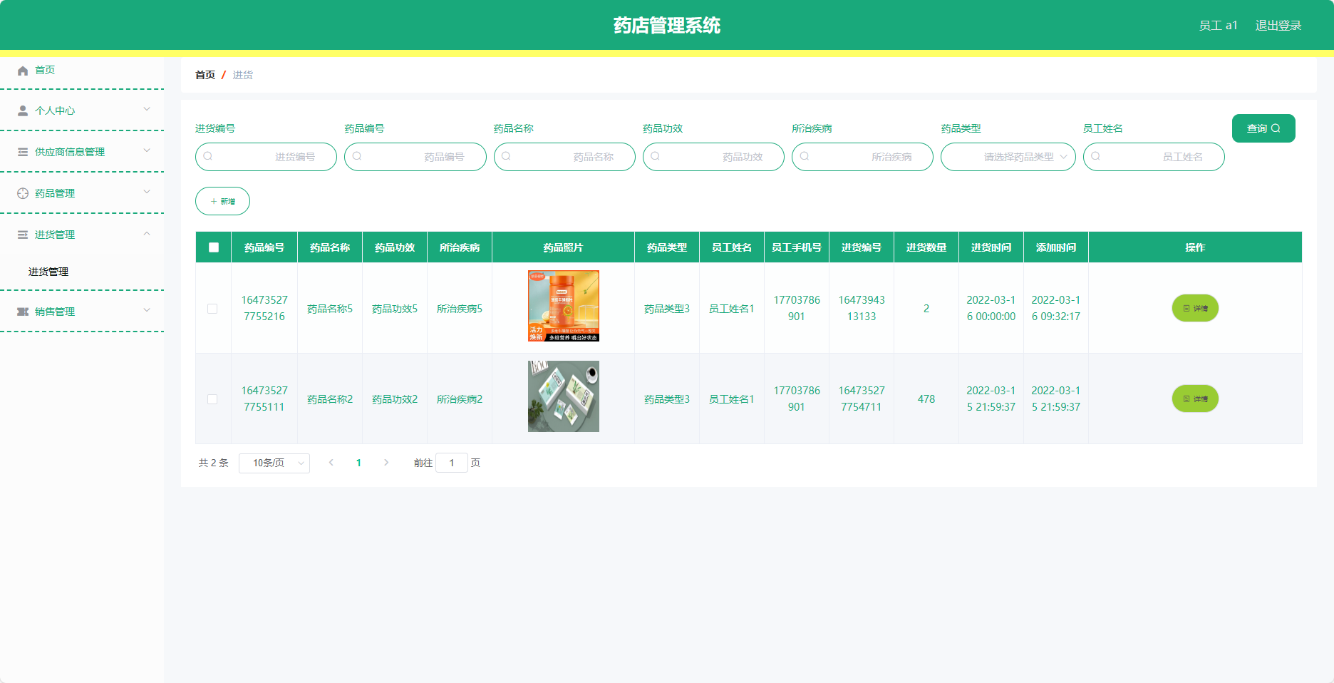The height and width of the screenshot is (683, 1334).
Task: Click the 查询 search button
Action: (1263, 128)
